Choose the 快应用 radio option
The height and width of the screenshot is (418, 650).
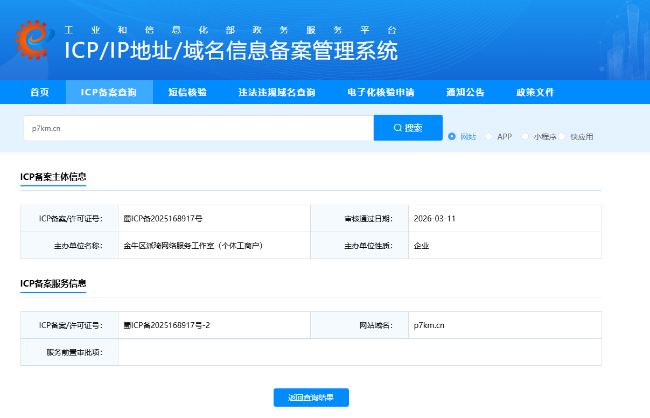[x=562, y=137]
